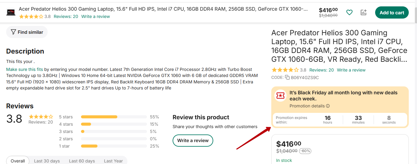The image size is (417, 164).
Task: Click the star rating in header bar
Action: 31,17
